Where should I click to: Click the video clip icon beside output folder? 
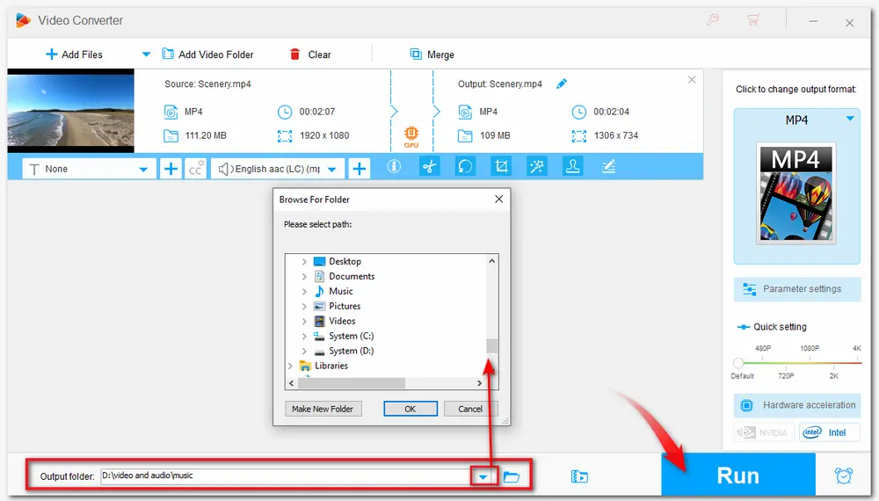coord(579,476)
